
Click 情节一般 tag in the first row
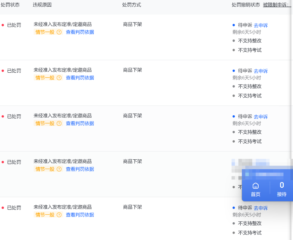(45, 32)
